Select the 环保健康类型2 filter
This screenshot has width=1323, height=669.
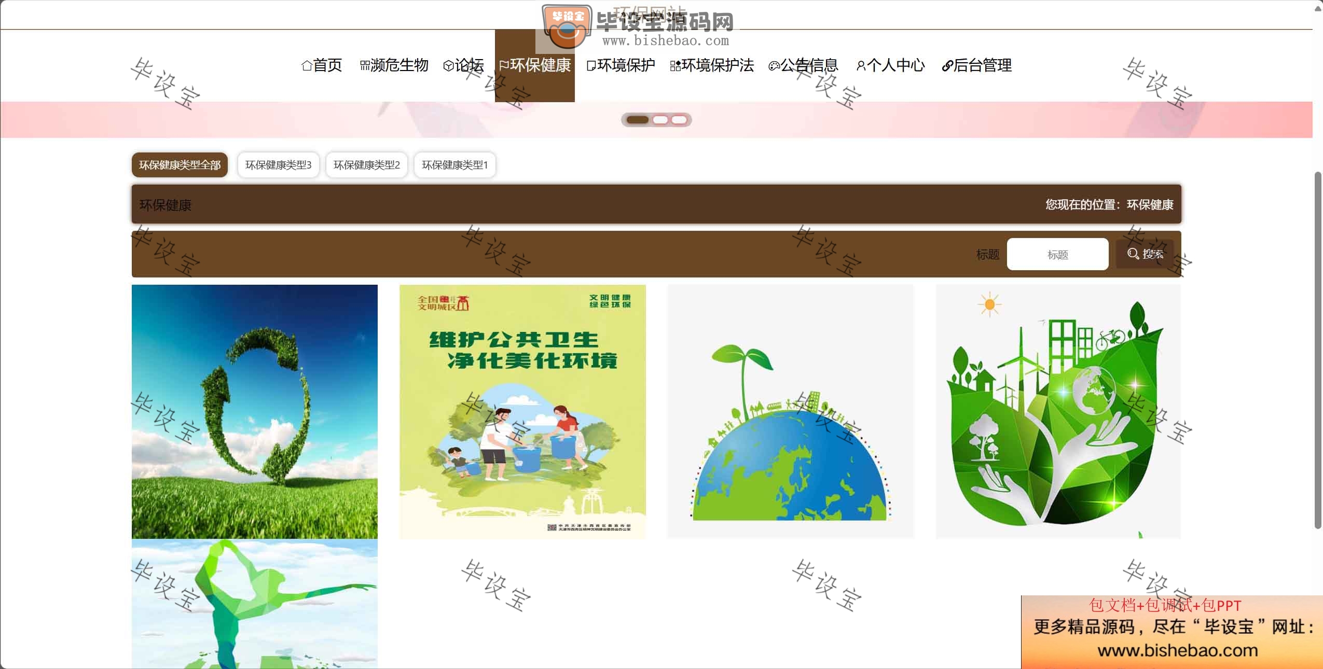367,165
